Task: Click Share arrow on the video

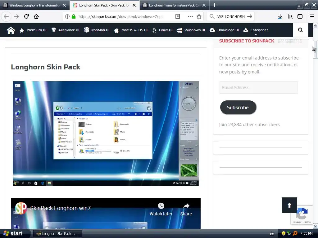Action: tap(186, 206)
